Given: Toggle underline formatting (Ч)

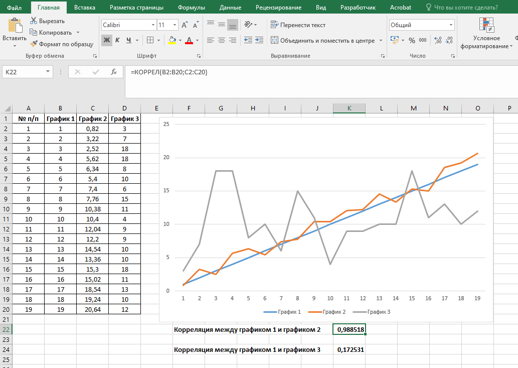Looking at the screenshot, I should [x=128, y=40].
